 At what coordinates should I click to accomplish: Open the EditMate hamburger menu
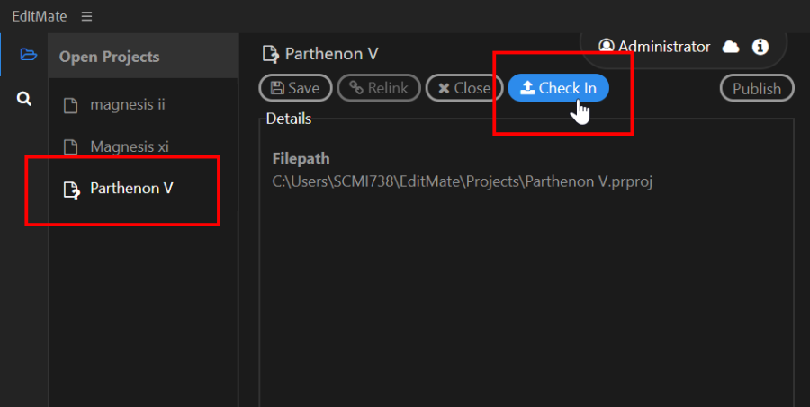tap(86, 16)
